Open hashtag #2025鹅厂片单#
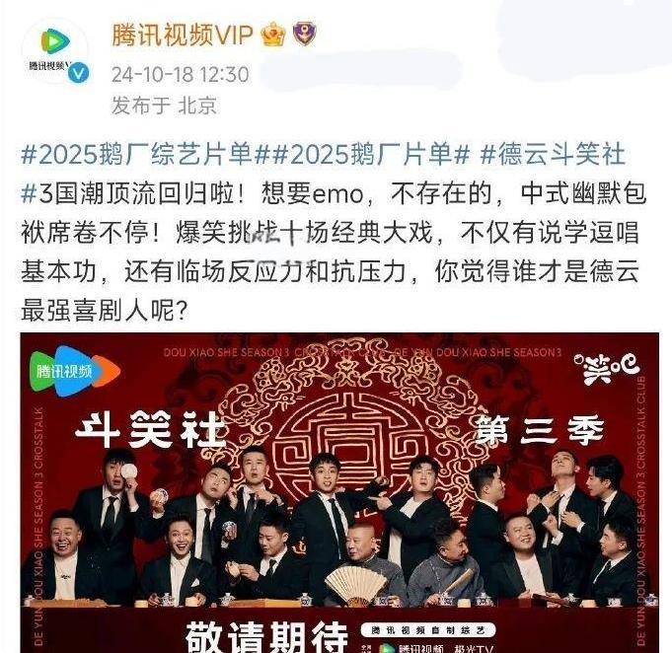Image resolution: width=672 pixels, height=653 pixels. click(x=370, y=154)
